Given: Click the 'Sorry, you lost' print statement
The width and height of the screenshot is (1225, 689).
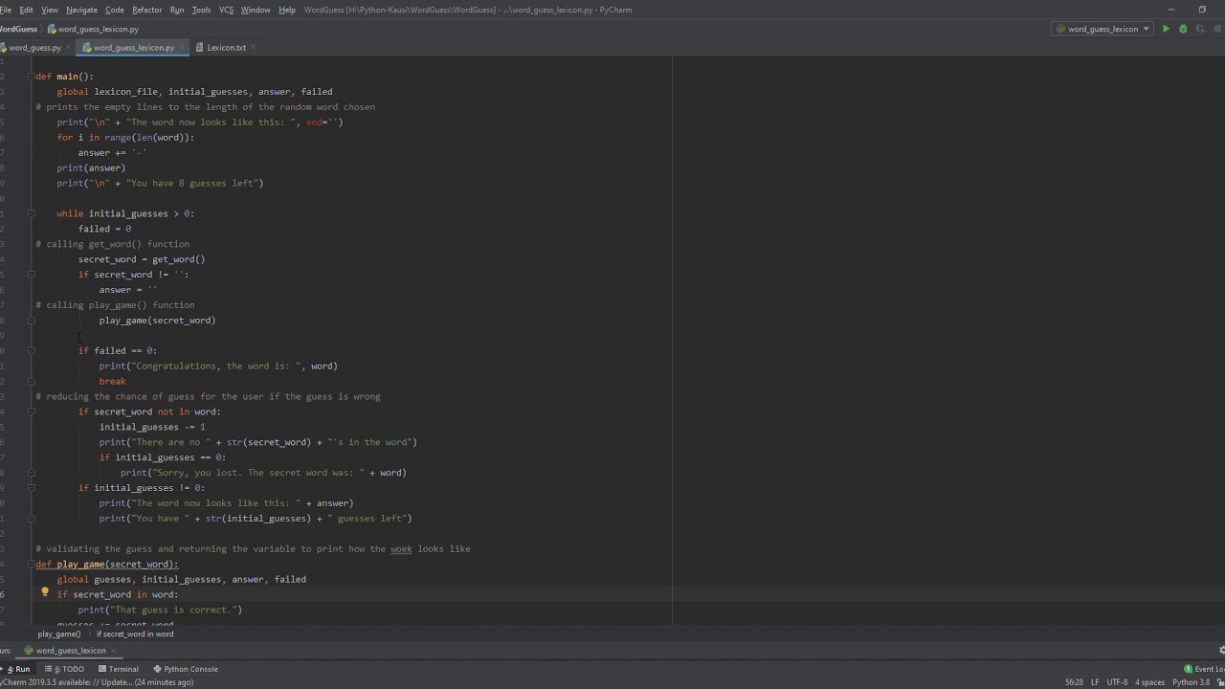Looking at the screenshot, I should pos(263,473).
